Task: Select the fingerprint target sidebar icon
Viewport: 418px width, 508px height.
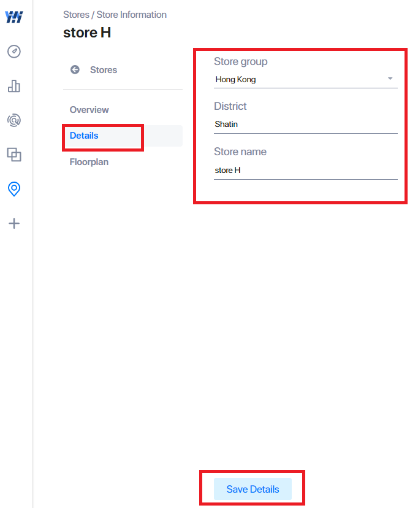Action: click(14, 120)
